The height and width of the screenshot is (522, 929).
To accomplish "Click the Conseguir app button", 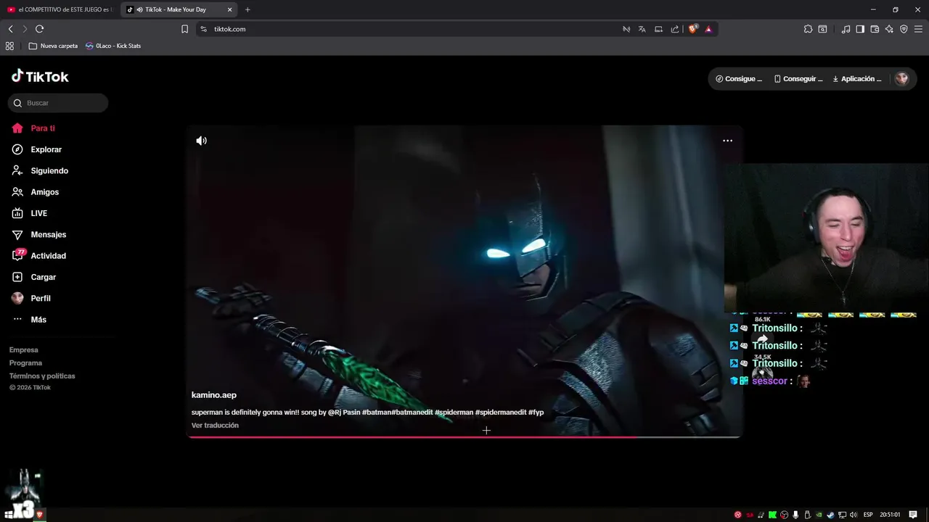I will [x=798, y=79].
